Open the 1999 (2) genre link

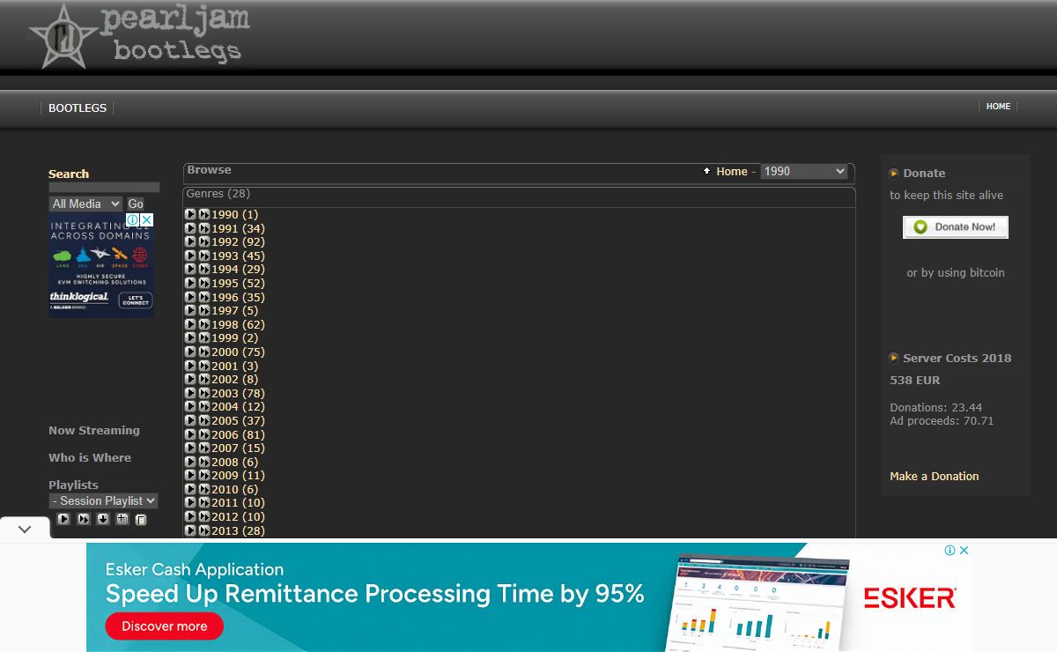click(235, 338)
